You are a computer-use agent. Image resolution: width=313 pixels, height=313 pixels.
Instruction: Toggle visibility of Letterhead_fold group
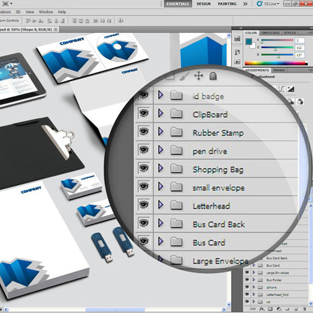click(x=247, y=294)
